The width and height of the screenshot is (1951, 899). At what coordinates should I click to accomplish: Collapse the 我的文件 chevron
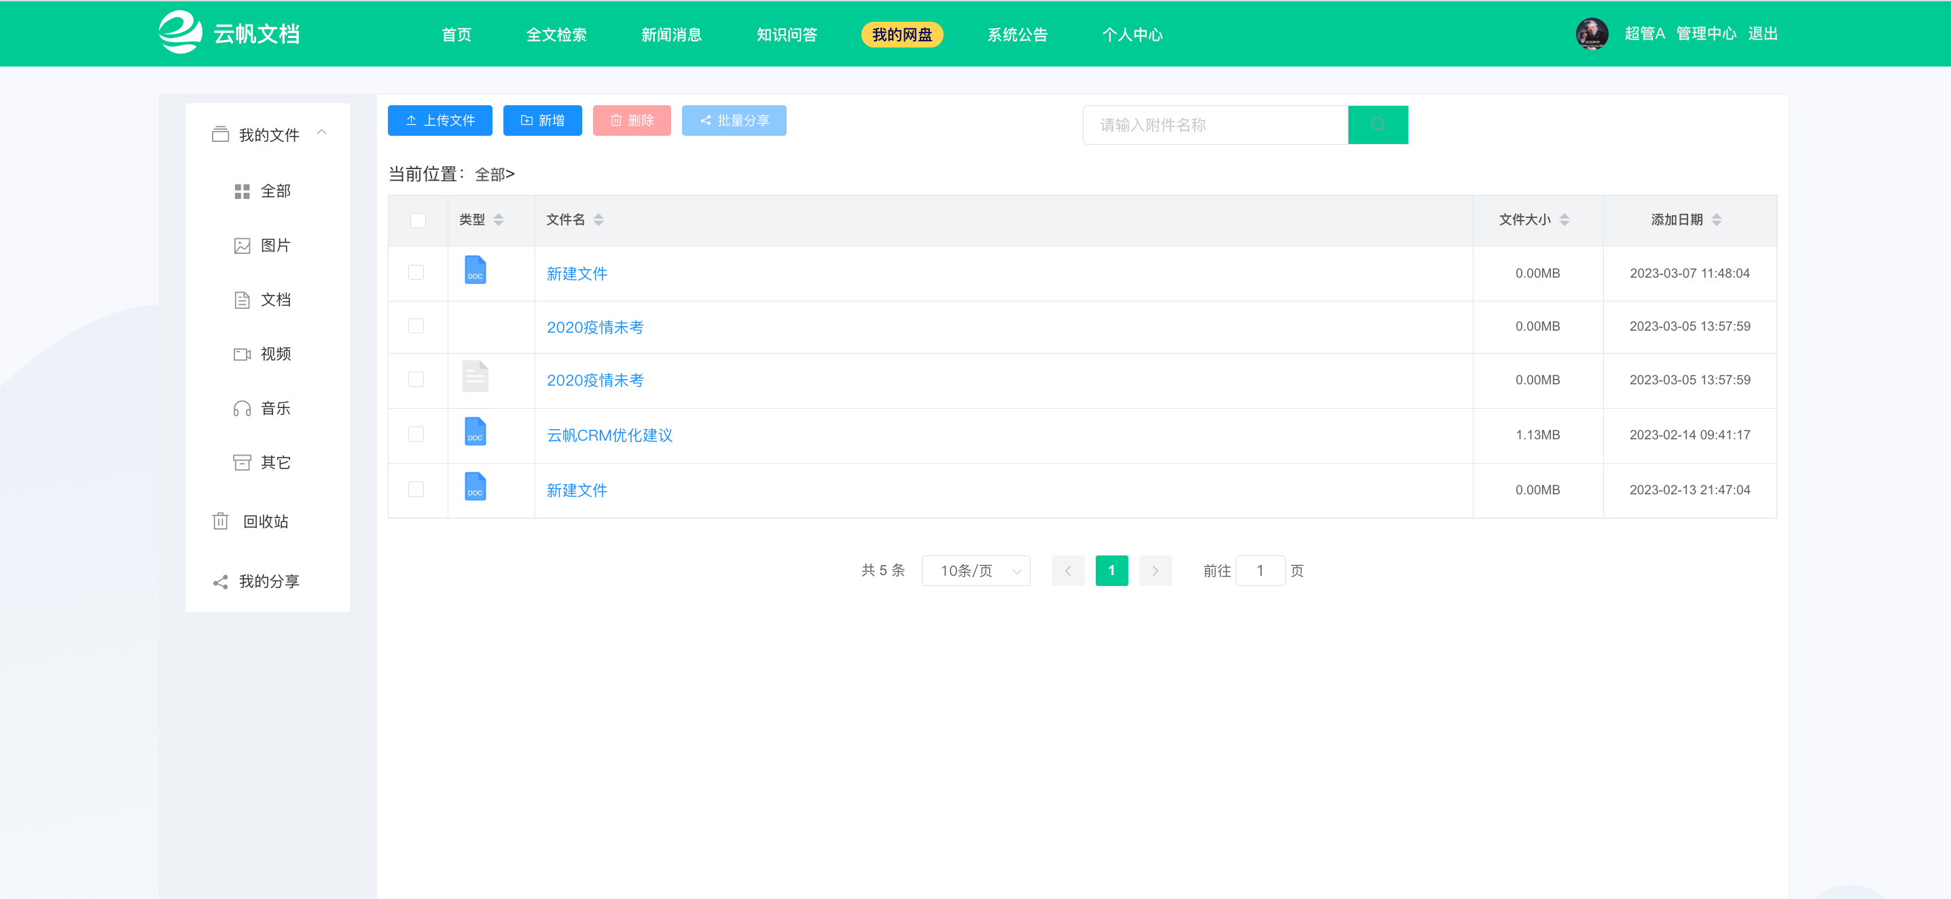tap(322, 132)
